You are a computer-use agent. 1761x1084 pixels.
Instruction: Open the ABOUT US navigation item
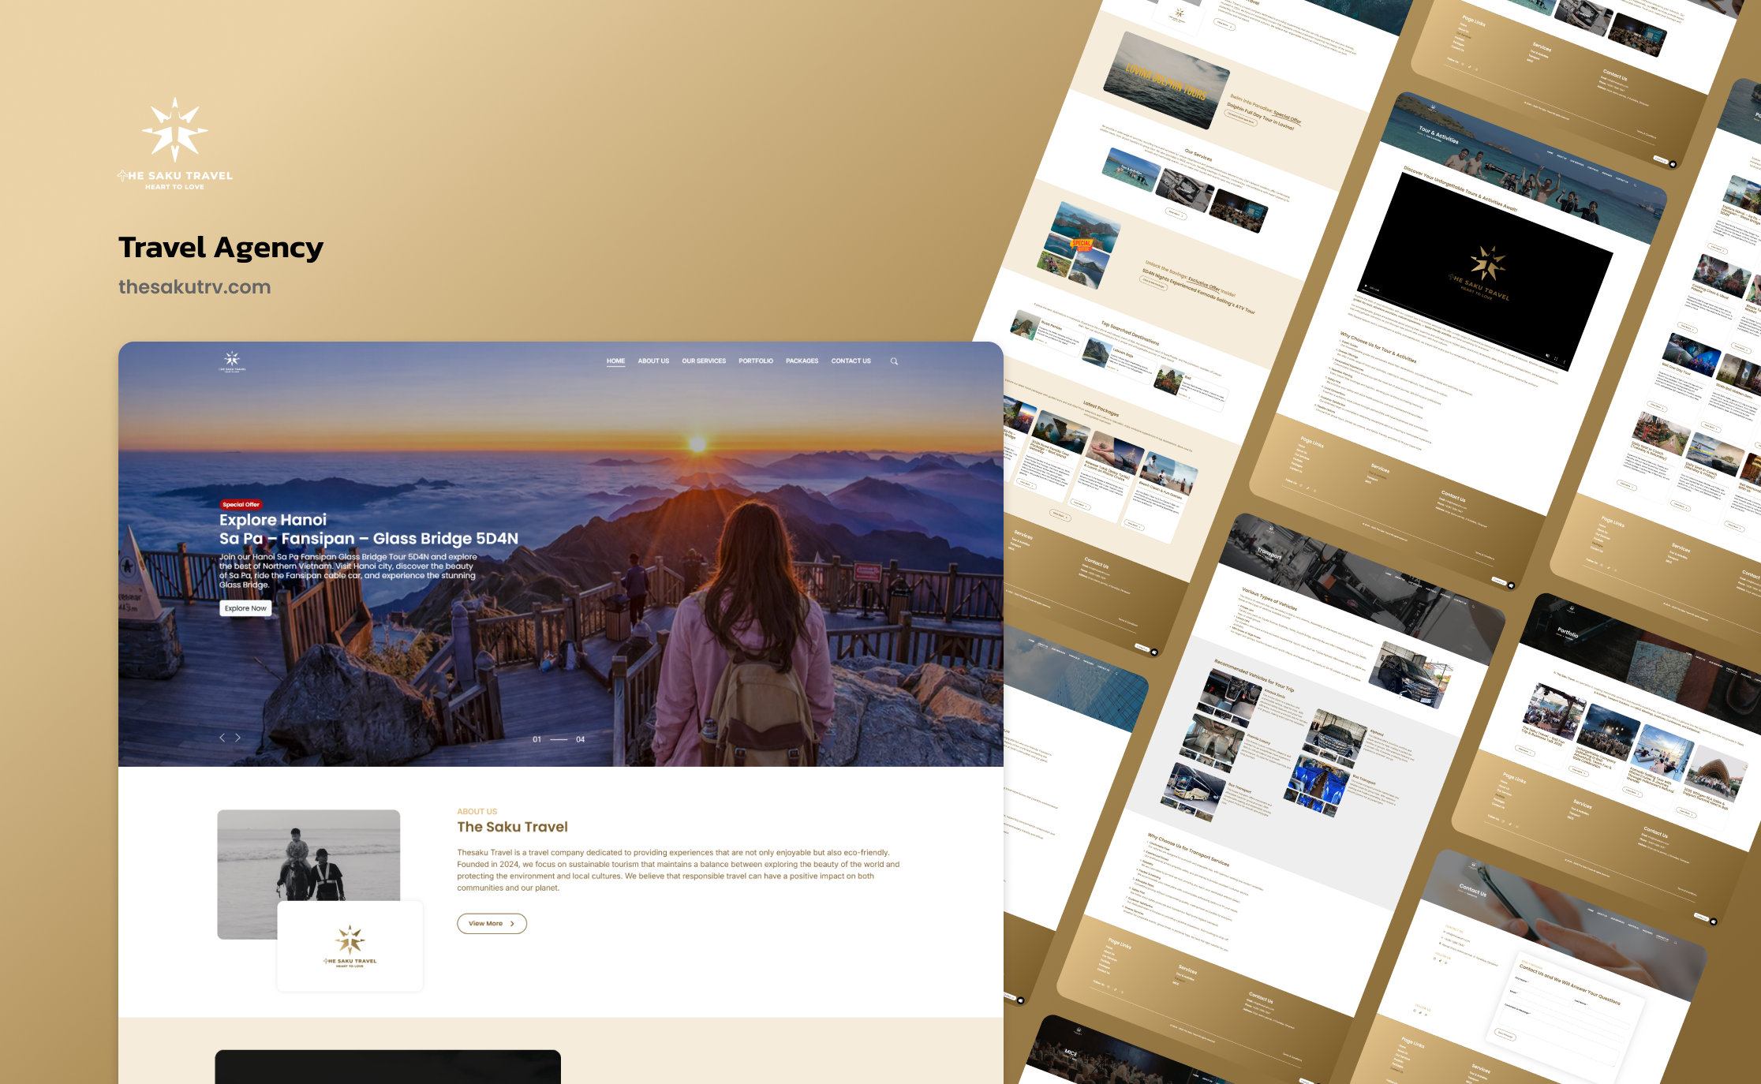[x=653, y=361]
